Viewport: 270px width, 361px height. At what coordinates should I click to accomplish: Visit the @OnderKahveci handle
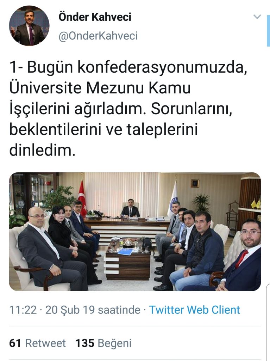(x=98, y=36)
